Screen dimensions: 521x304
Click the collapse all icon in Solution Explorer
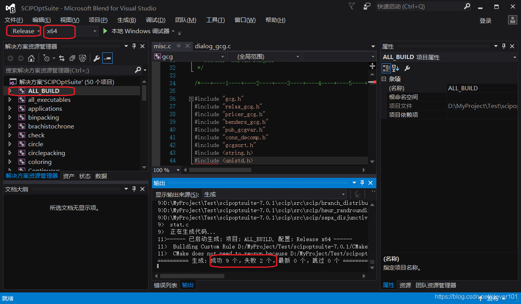72,58
